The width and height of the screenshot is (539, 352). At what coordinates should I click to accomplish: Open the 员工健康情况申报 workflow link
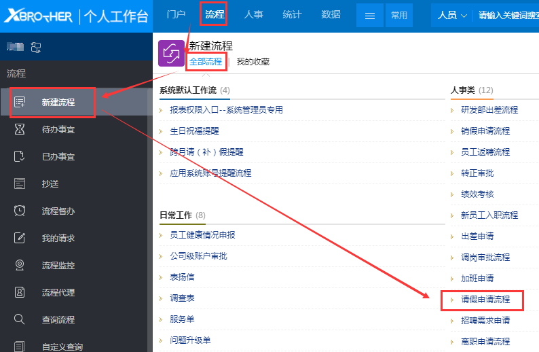(202, 235)
